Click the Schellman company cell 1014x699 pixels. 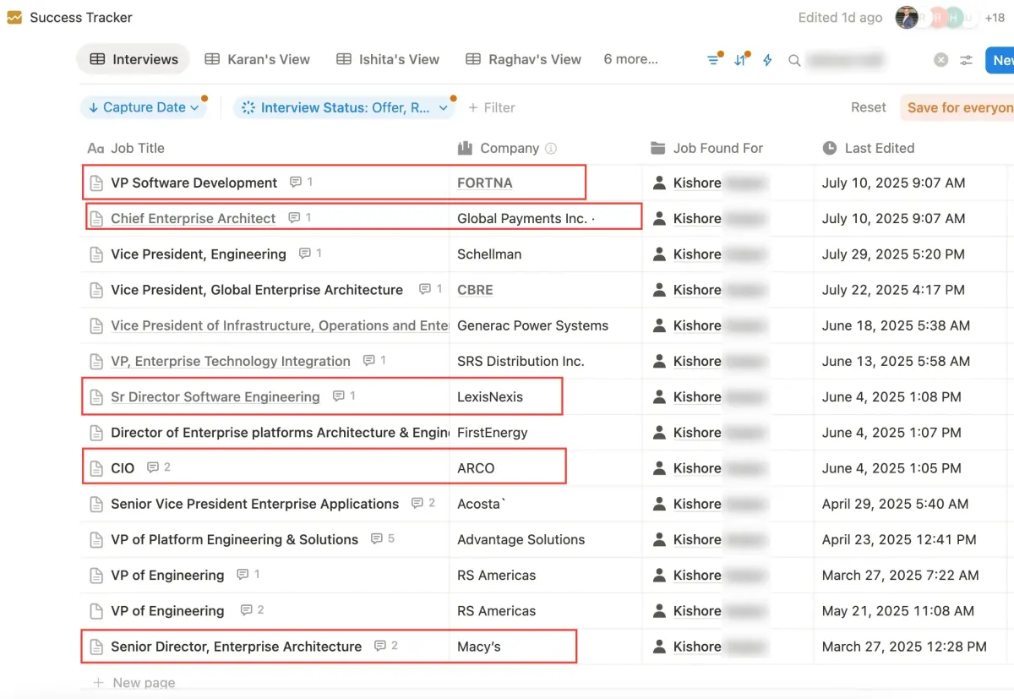[x=489, y=254]
